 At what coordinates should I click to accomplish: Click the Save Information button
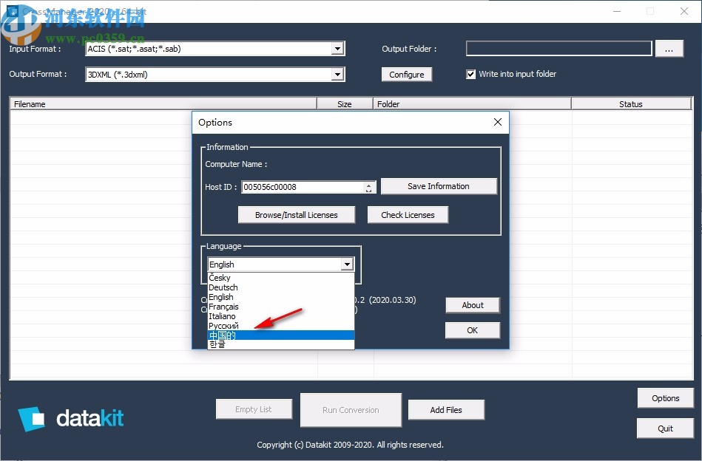[x=438, y=185]
